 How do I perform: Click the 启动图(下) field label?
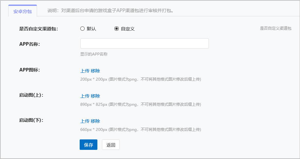[x=31, y=120]
